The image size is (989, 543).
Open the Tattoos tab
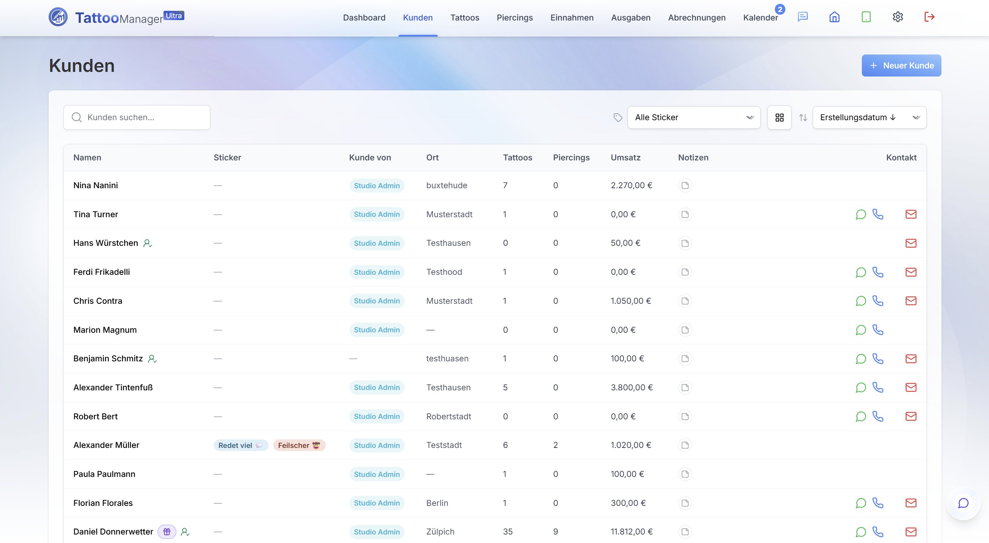pyautogui.click(x=465, y=18)
